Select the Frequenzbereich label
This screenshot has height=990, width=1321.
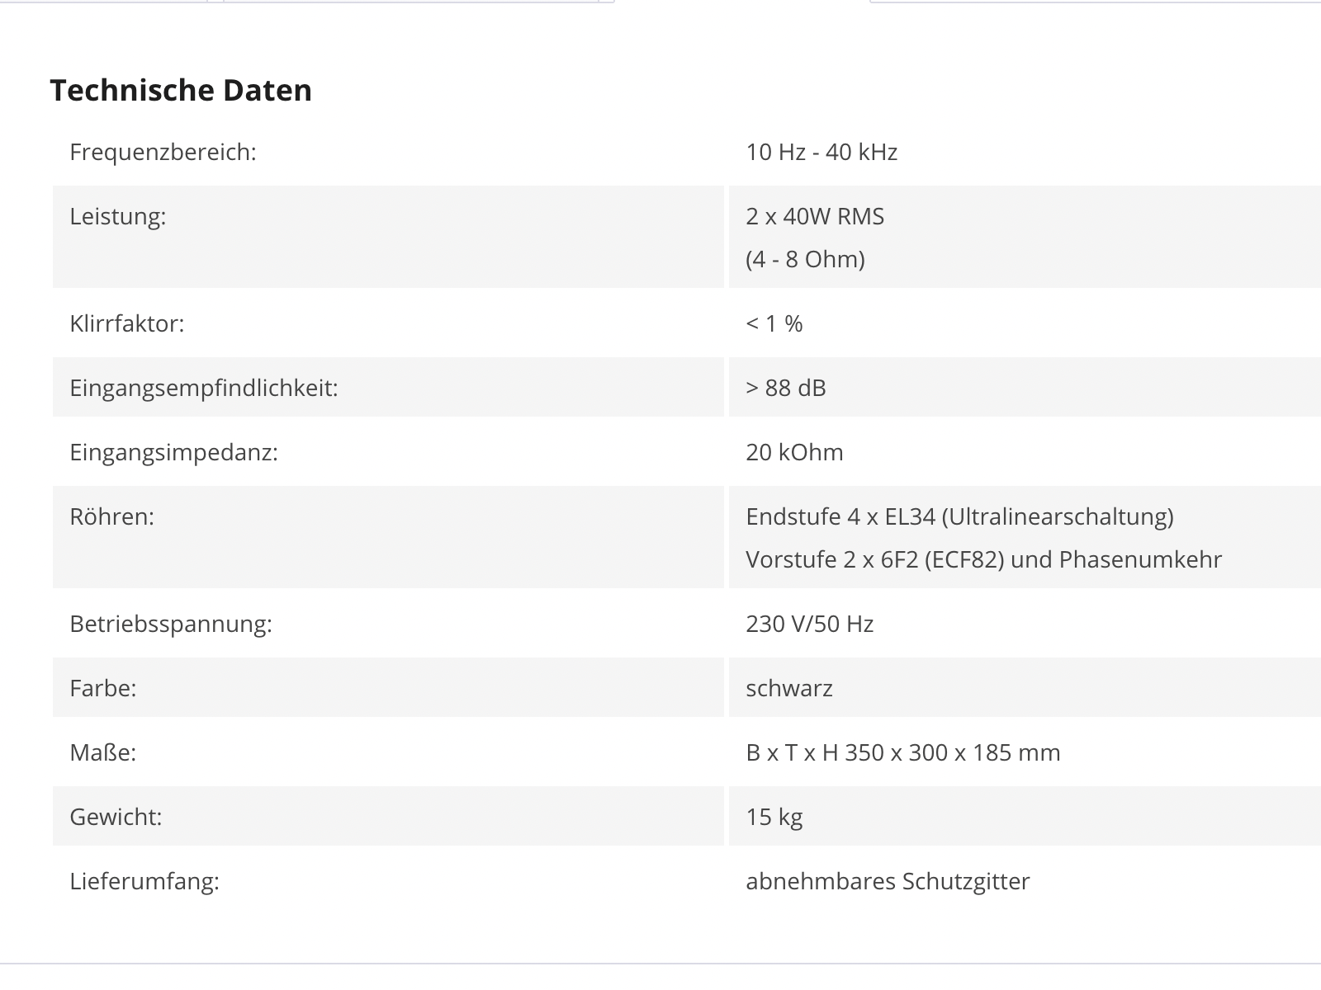coord(163,153)
